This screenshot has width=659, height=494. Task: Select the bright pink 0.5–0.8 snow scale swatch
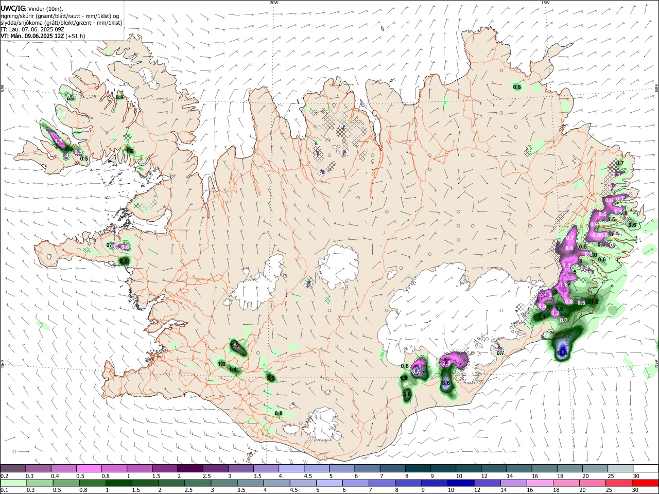89,468
